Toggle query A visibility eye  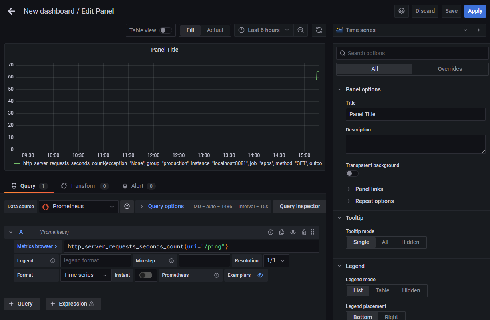[x=293, y=232]
